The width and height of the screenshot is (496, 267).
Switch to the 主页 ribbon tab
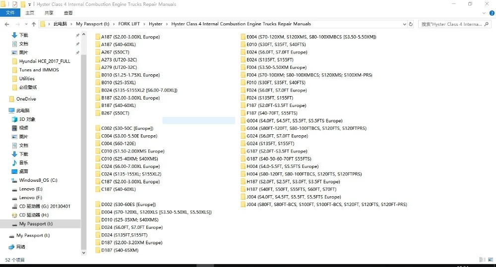tap(30, 13)
